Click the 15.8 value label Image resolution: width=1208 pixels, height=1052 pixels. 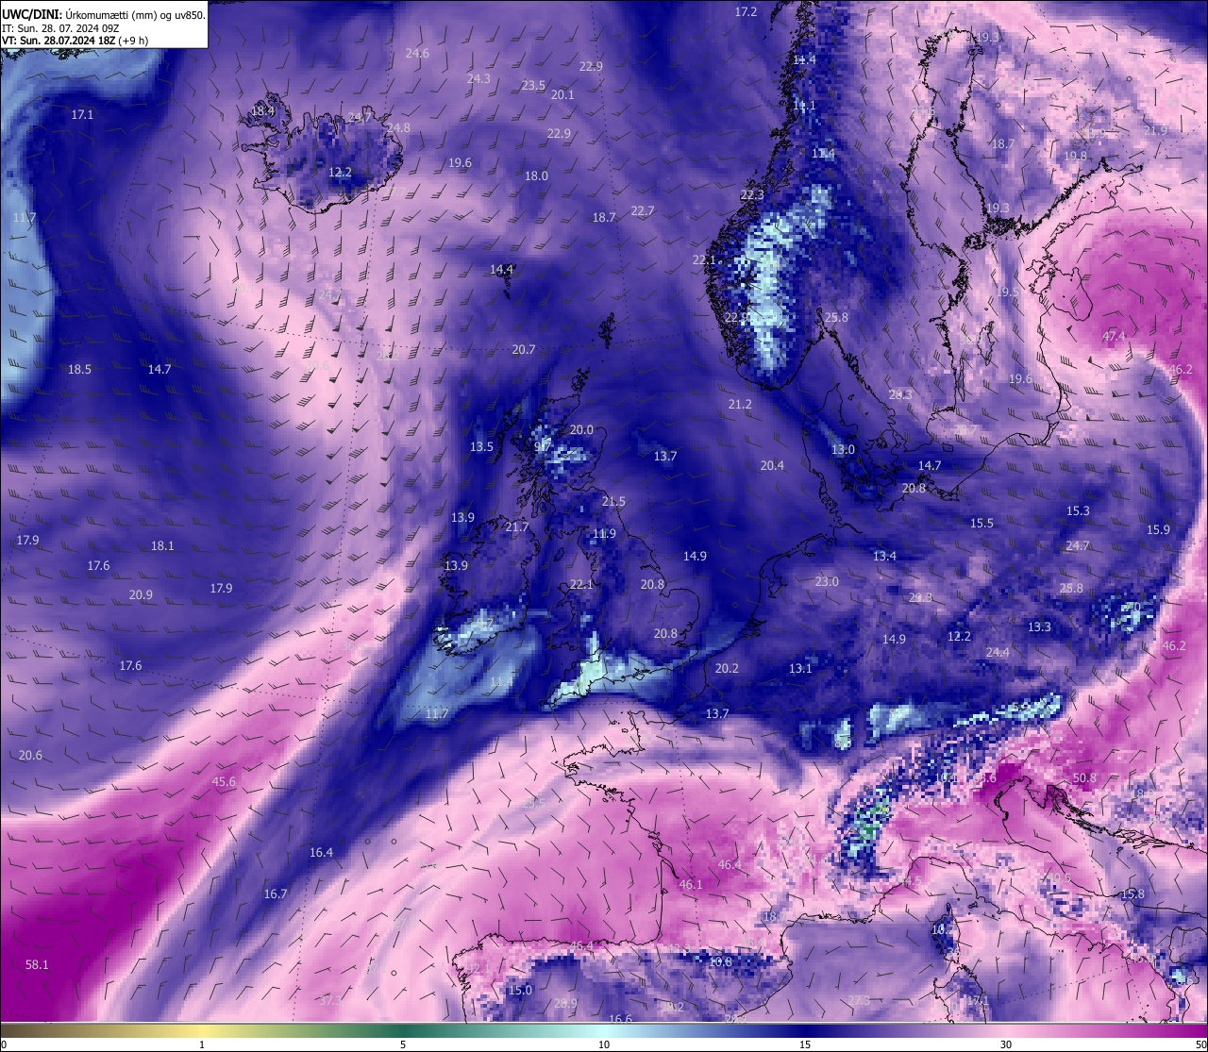1132,893
